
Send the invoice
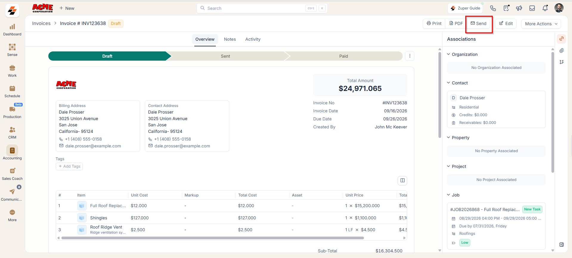point(478,23)
